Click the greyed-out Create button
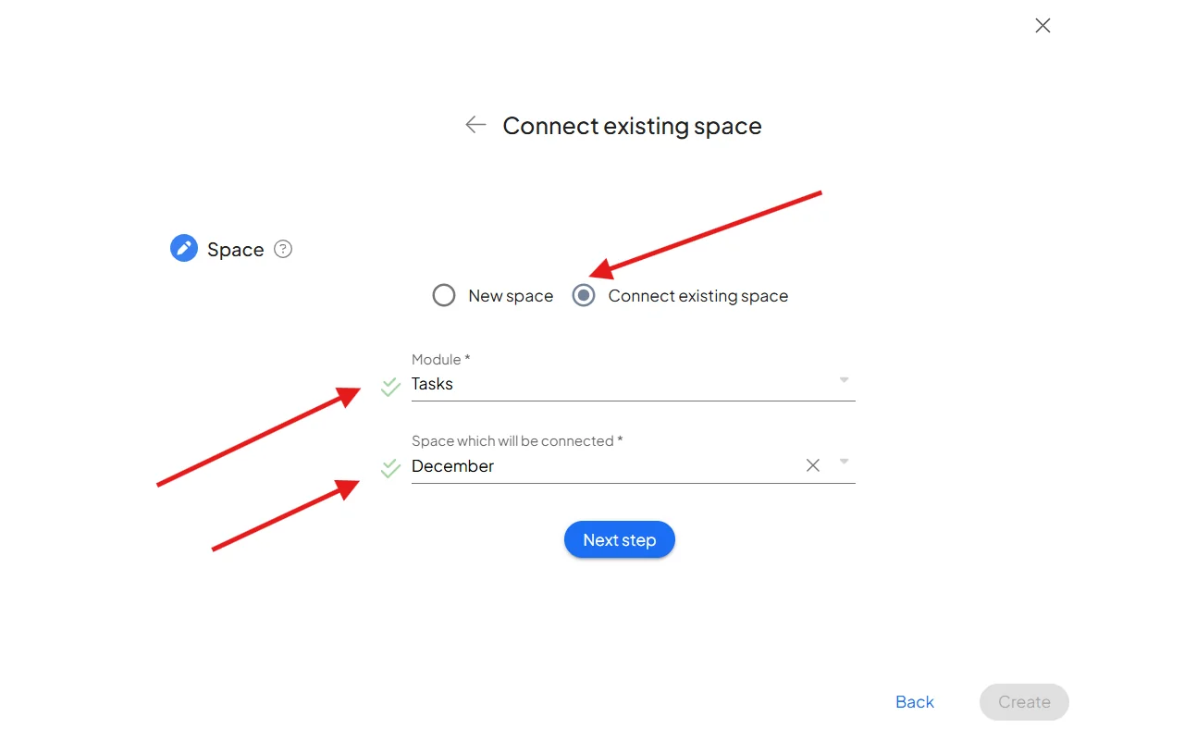 pos(1024,702)
